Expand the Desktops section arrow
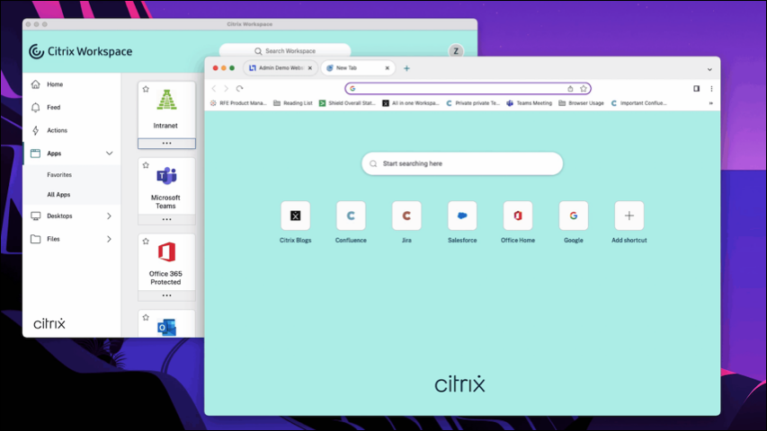 click(x=109, y=216)
